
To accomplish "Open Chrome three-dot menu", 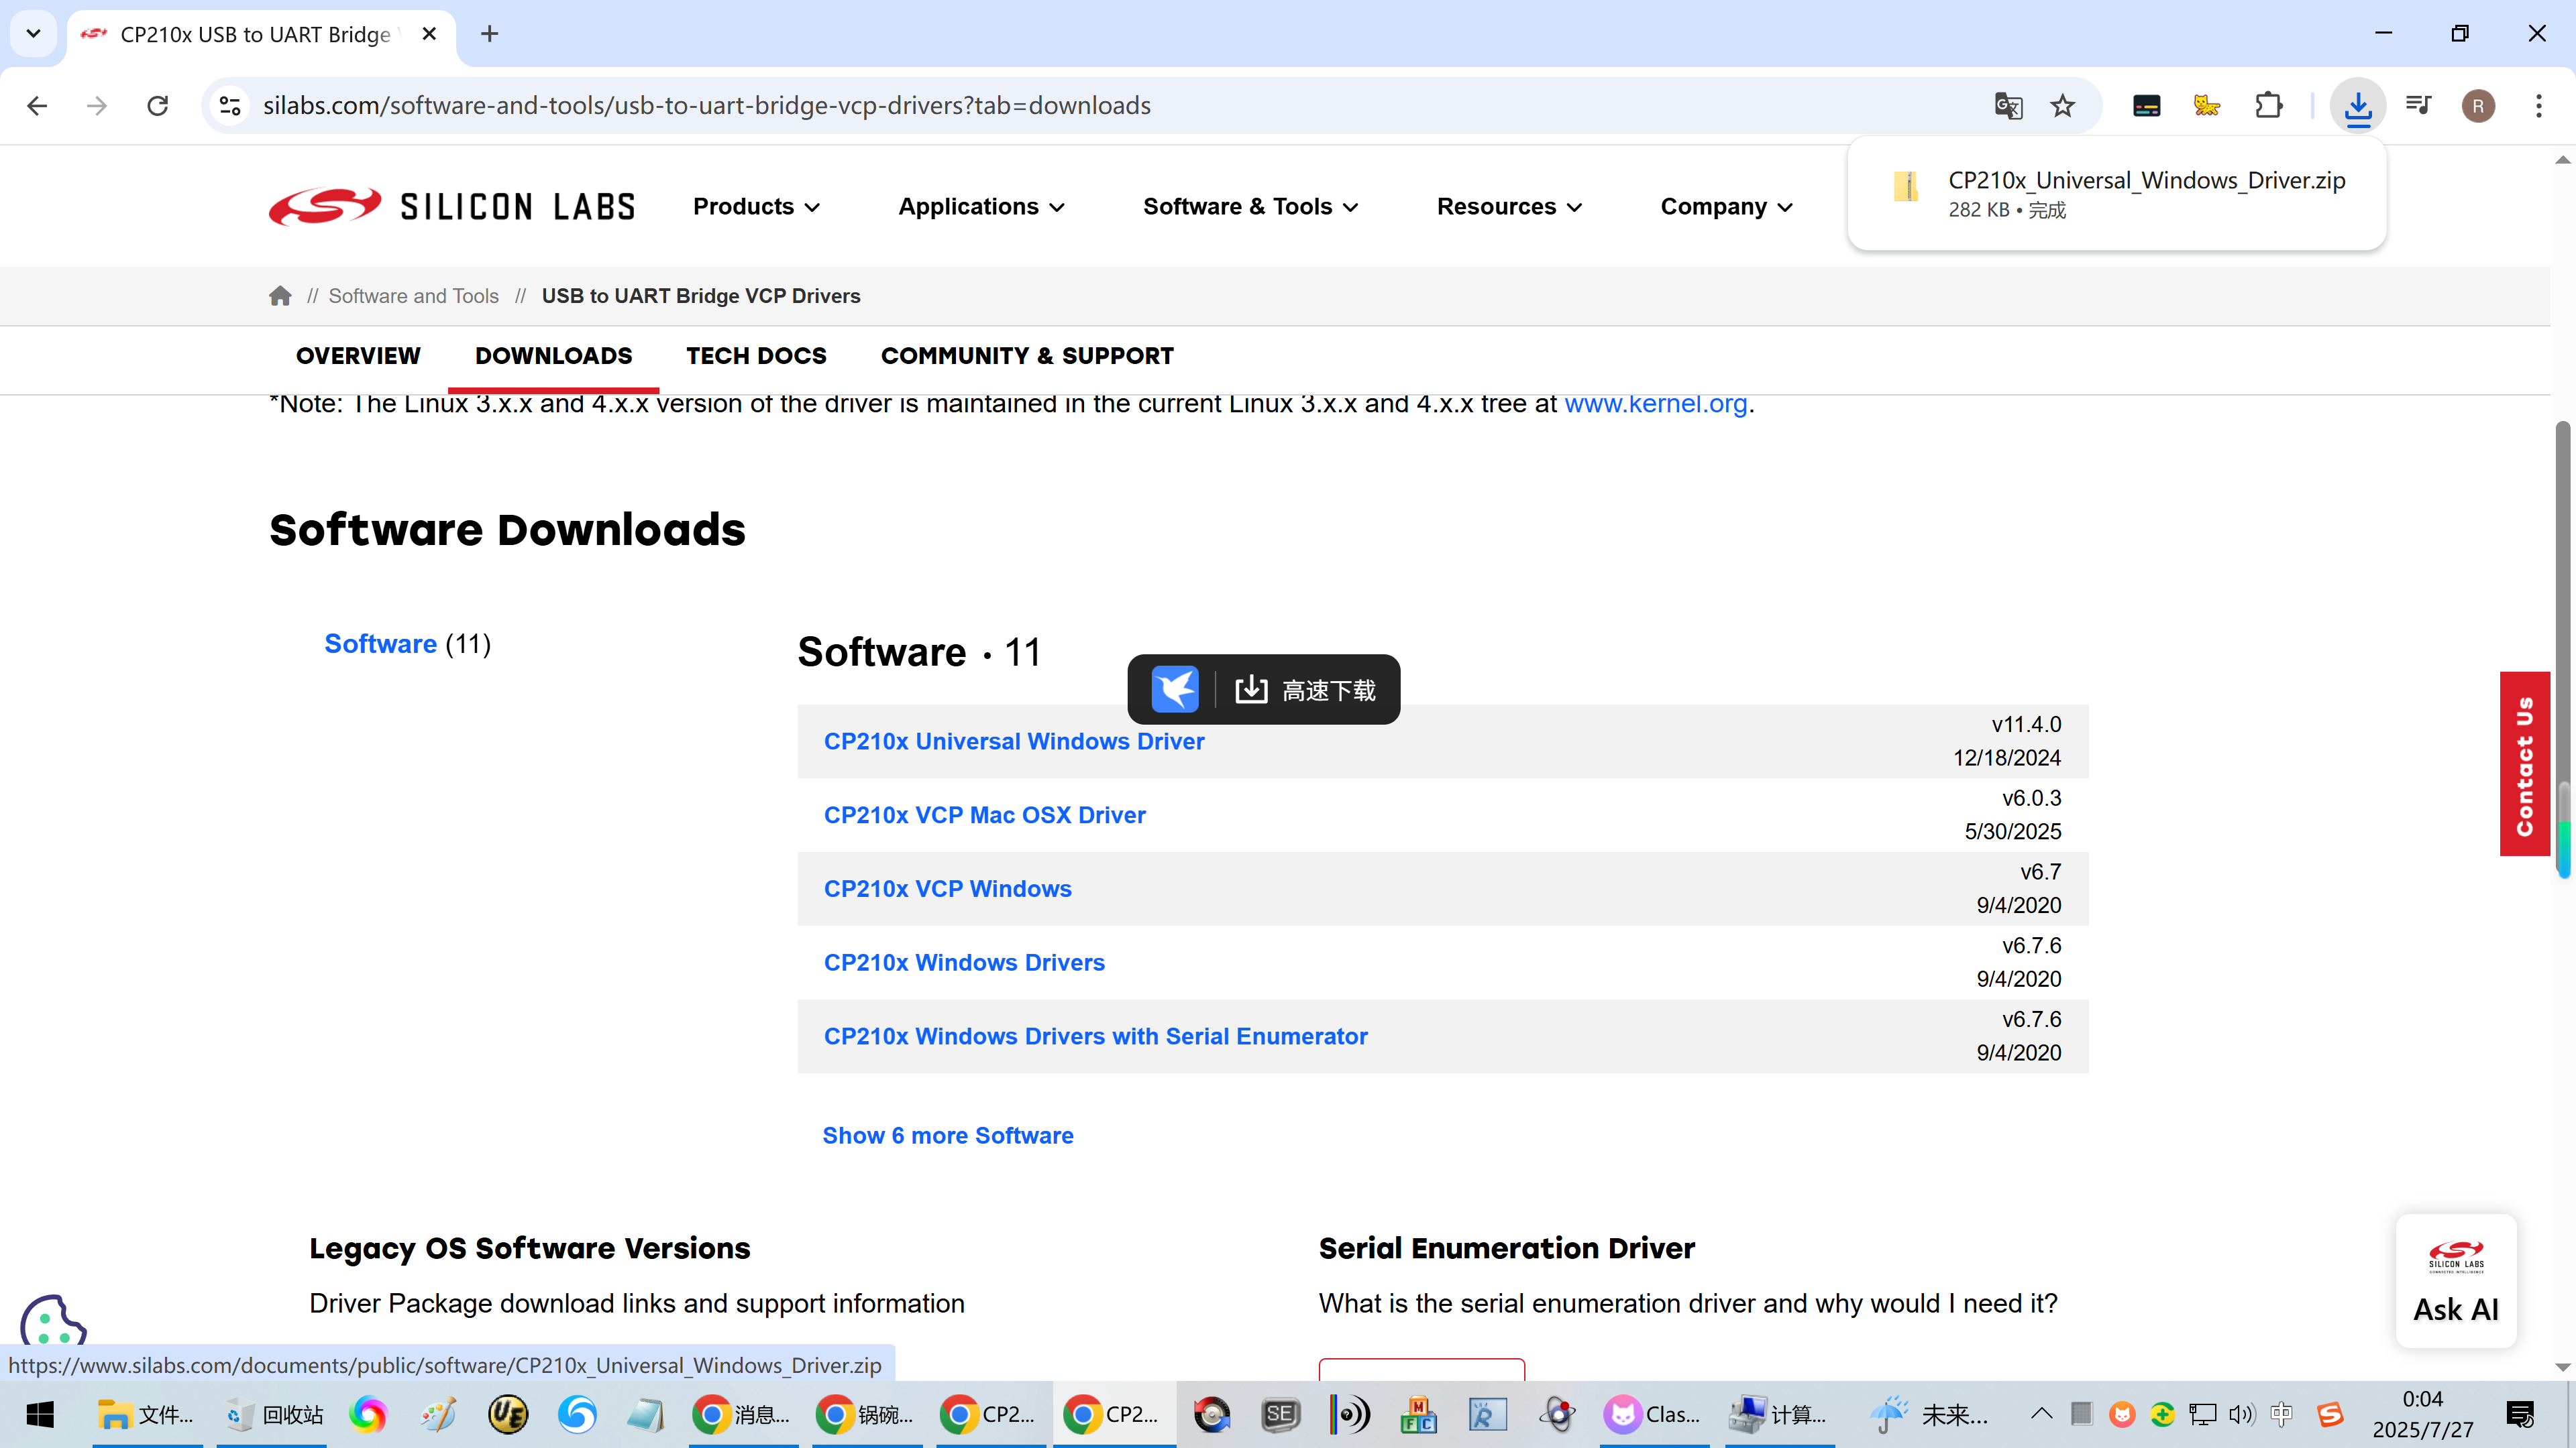I will point(2539,106).
